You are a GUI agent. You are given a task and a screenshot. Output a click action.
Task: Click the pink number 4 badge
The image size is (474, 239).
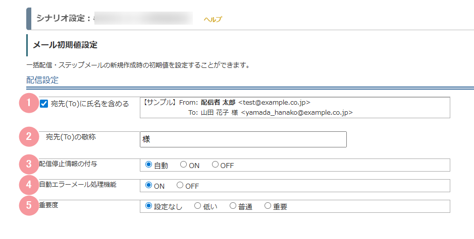pos(29,185)
